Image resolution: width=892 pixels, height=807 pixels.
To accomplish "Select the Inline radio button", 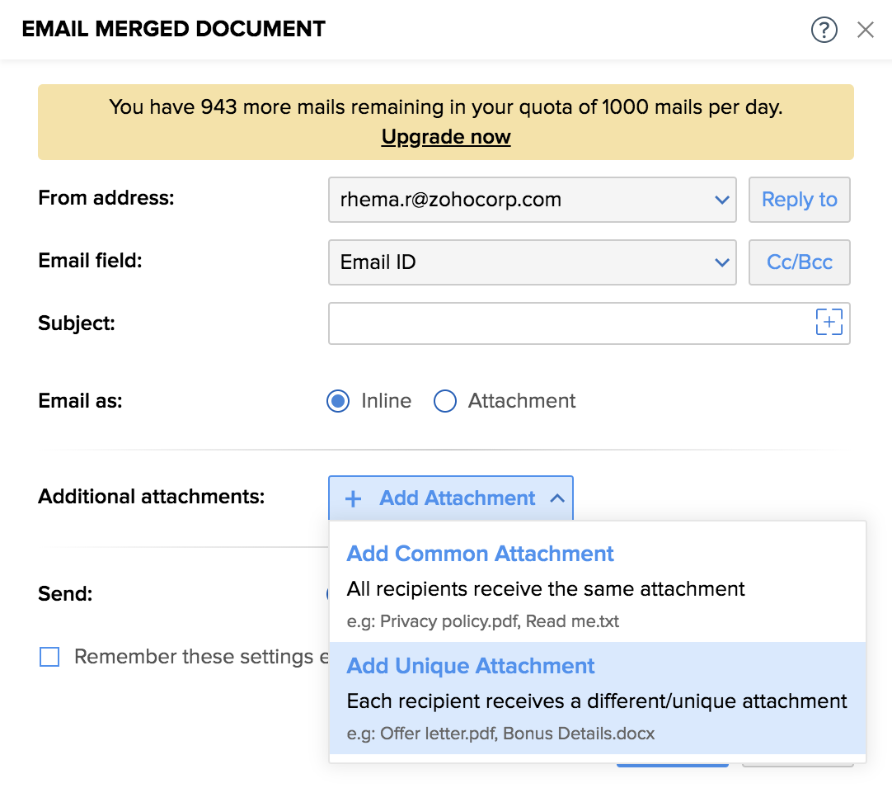I will point(338,402).
